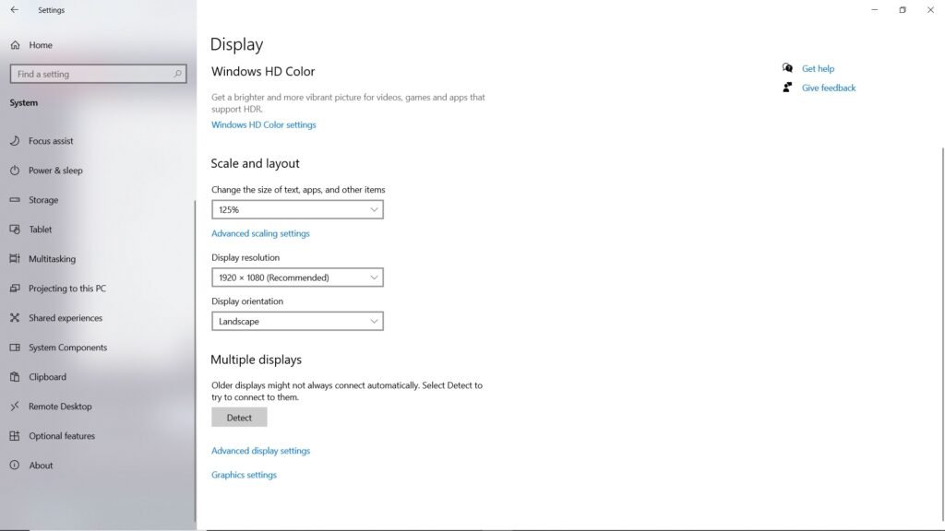The width and height of the screenshot is (945, 531).
Task: Click the back arrow in Settings header
Action: coord(14,10)
